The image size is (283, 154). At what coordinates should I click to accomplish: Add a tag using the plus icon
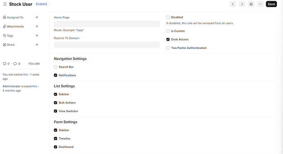point(37,35)
